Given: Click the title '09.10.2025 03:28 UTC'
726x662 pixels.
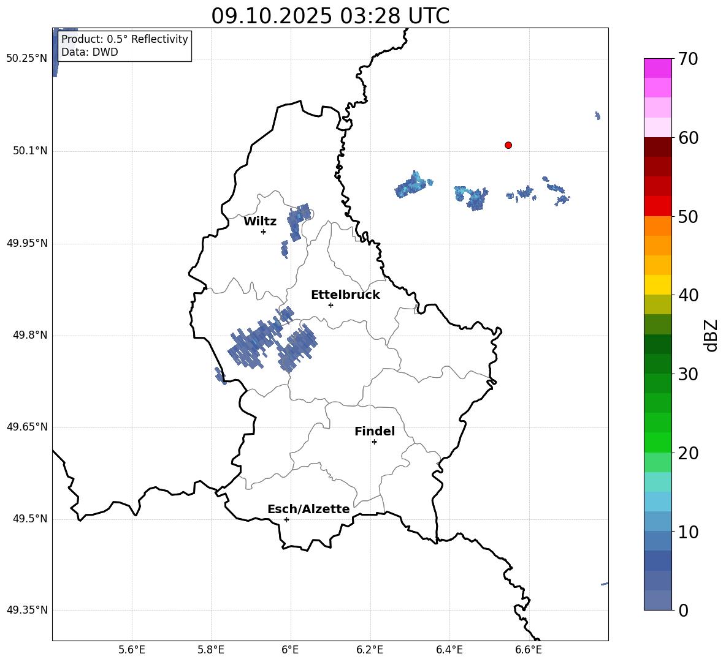Looking at the screenshot, I should 330,16.
